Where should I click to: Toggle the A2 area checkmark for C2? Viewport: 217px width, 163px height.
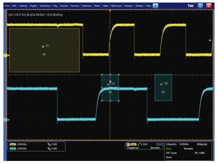(109, 84)
